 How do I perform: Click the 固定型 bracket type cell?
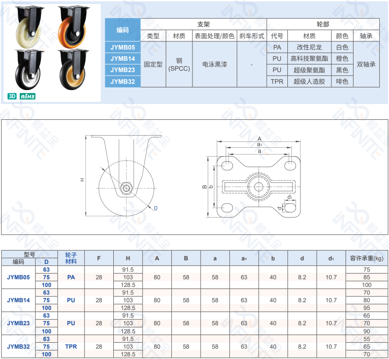153,64
